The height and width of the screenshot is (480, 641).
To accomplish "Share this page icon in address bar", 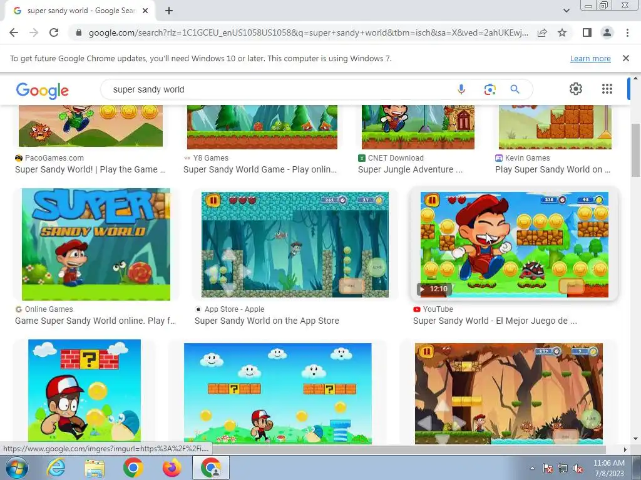I will point(542,32).
